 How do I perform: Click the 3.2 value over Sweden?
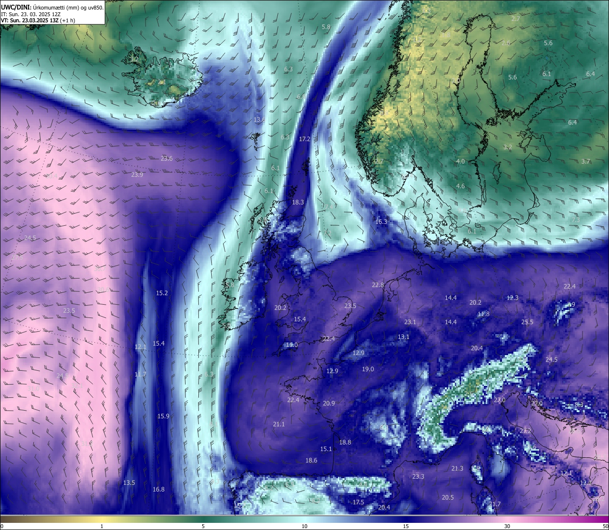coord(508,147)
